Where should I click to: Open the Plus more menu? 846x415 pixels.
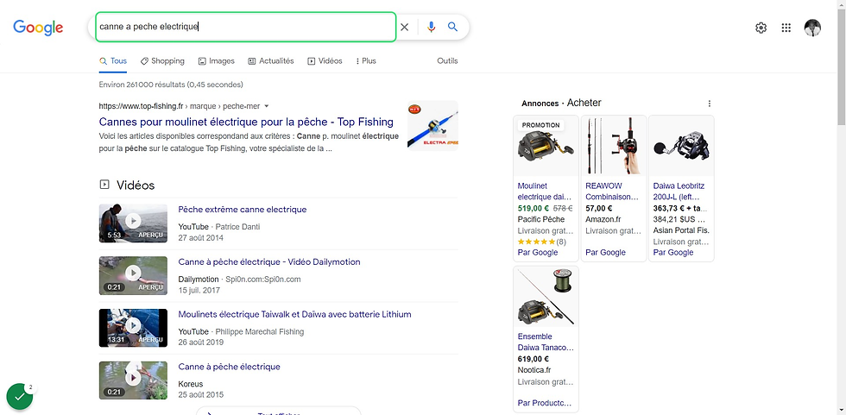(366, 61)
